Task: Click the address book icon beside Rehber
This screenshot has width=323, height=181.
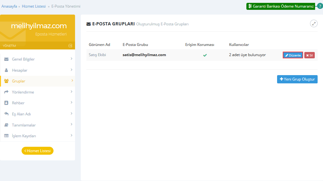Action: click(x=6, y=103)
